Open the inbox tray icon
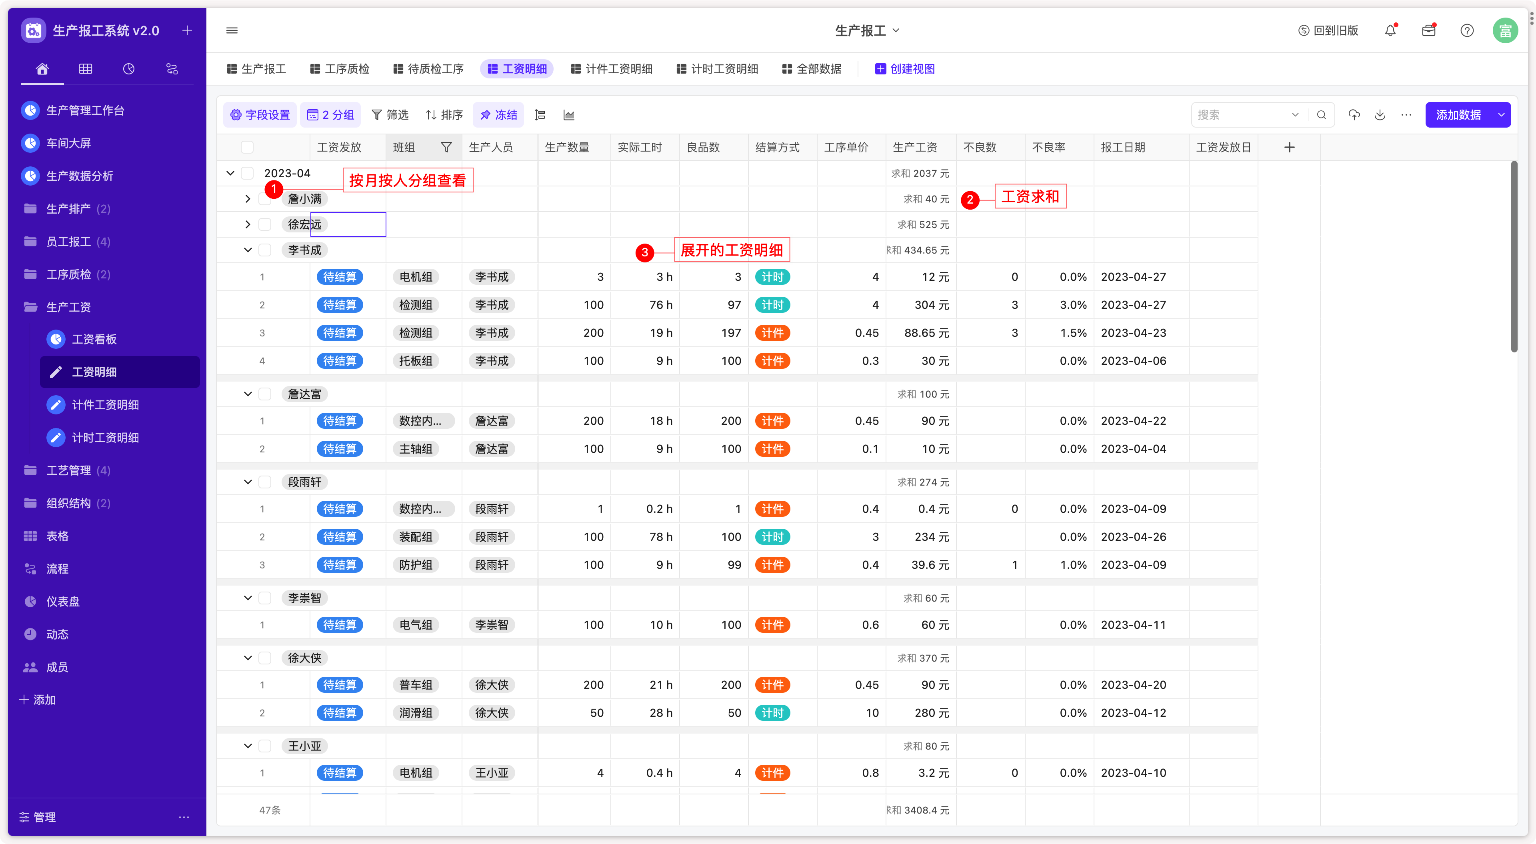 [1429, 30]
